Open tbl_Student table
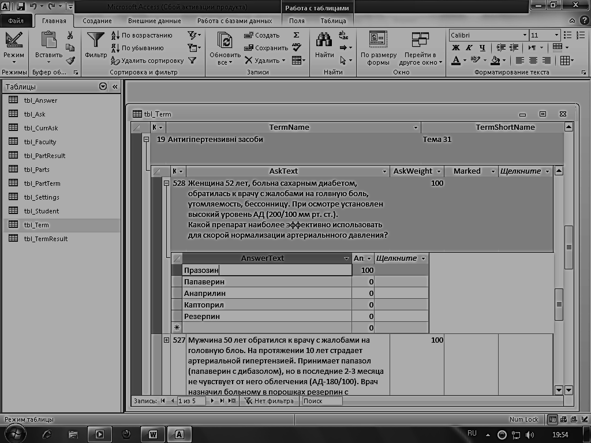591x443 pixels. pyautogui.click(x=42, y=211)
